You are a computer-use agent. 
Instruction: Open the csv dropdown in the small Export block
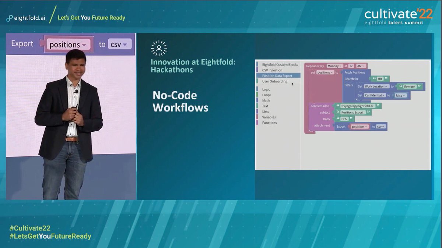pos(380,127)
